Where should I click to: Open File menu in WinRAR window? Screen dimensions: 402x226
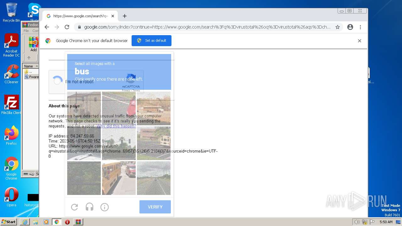point(26,31)
